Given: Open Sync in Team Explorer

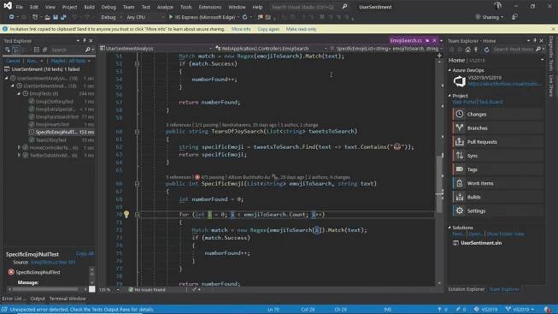Looking at the screenshot, I should (497, 156).
